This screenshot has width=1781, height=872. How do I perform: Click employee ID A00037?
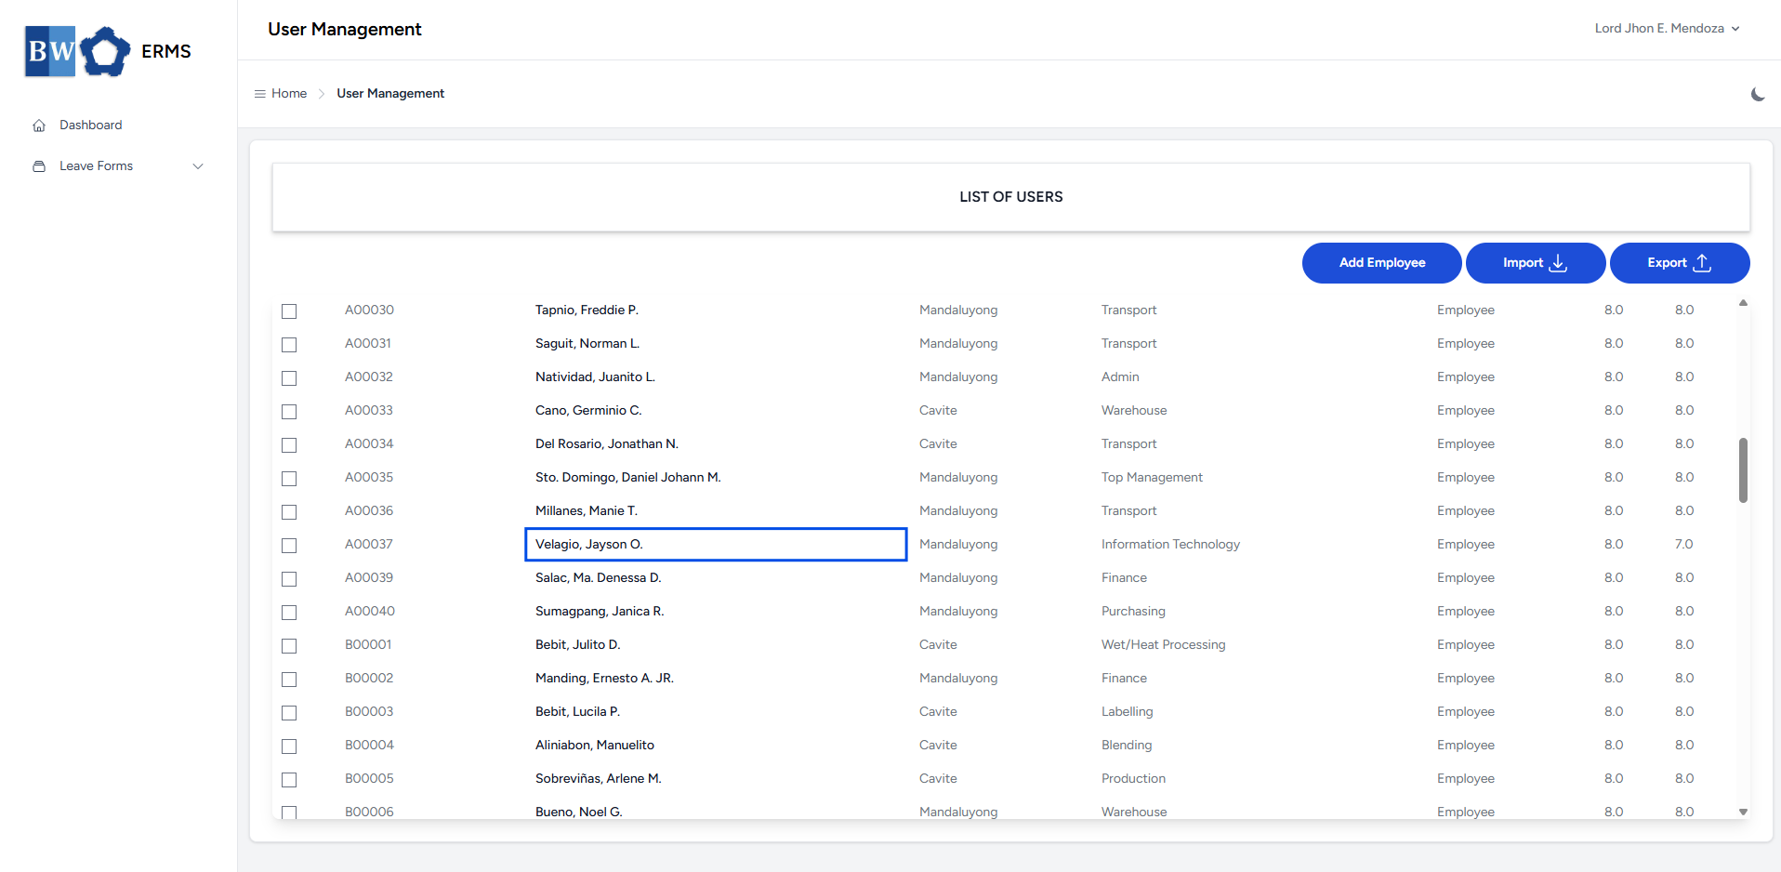(x=369, y=545)
